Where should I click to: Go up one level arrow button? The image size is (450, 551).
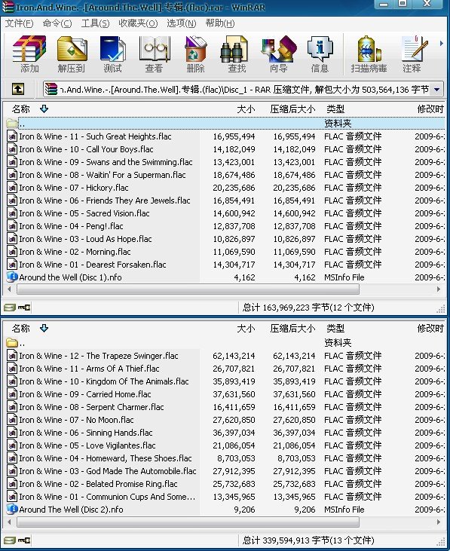pyautogui.click(x=18, y=89)
